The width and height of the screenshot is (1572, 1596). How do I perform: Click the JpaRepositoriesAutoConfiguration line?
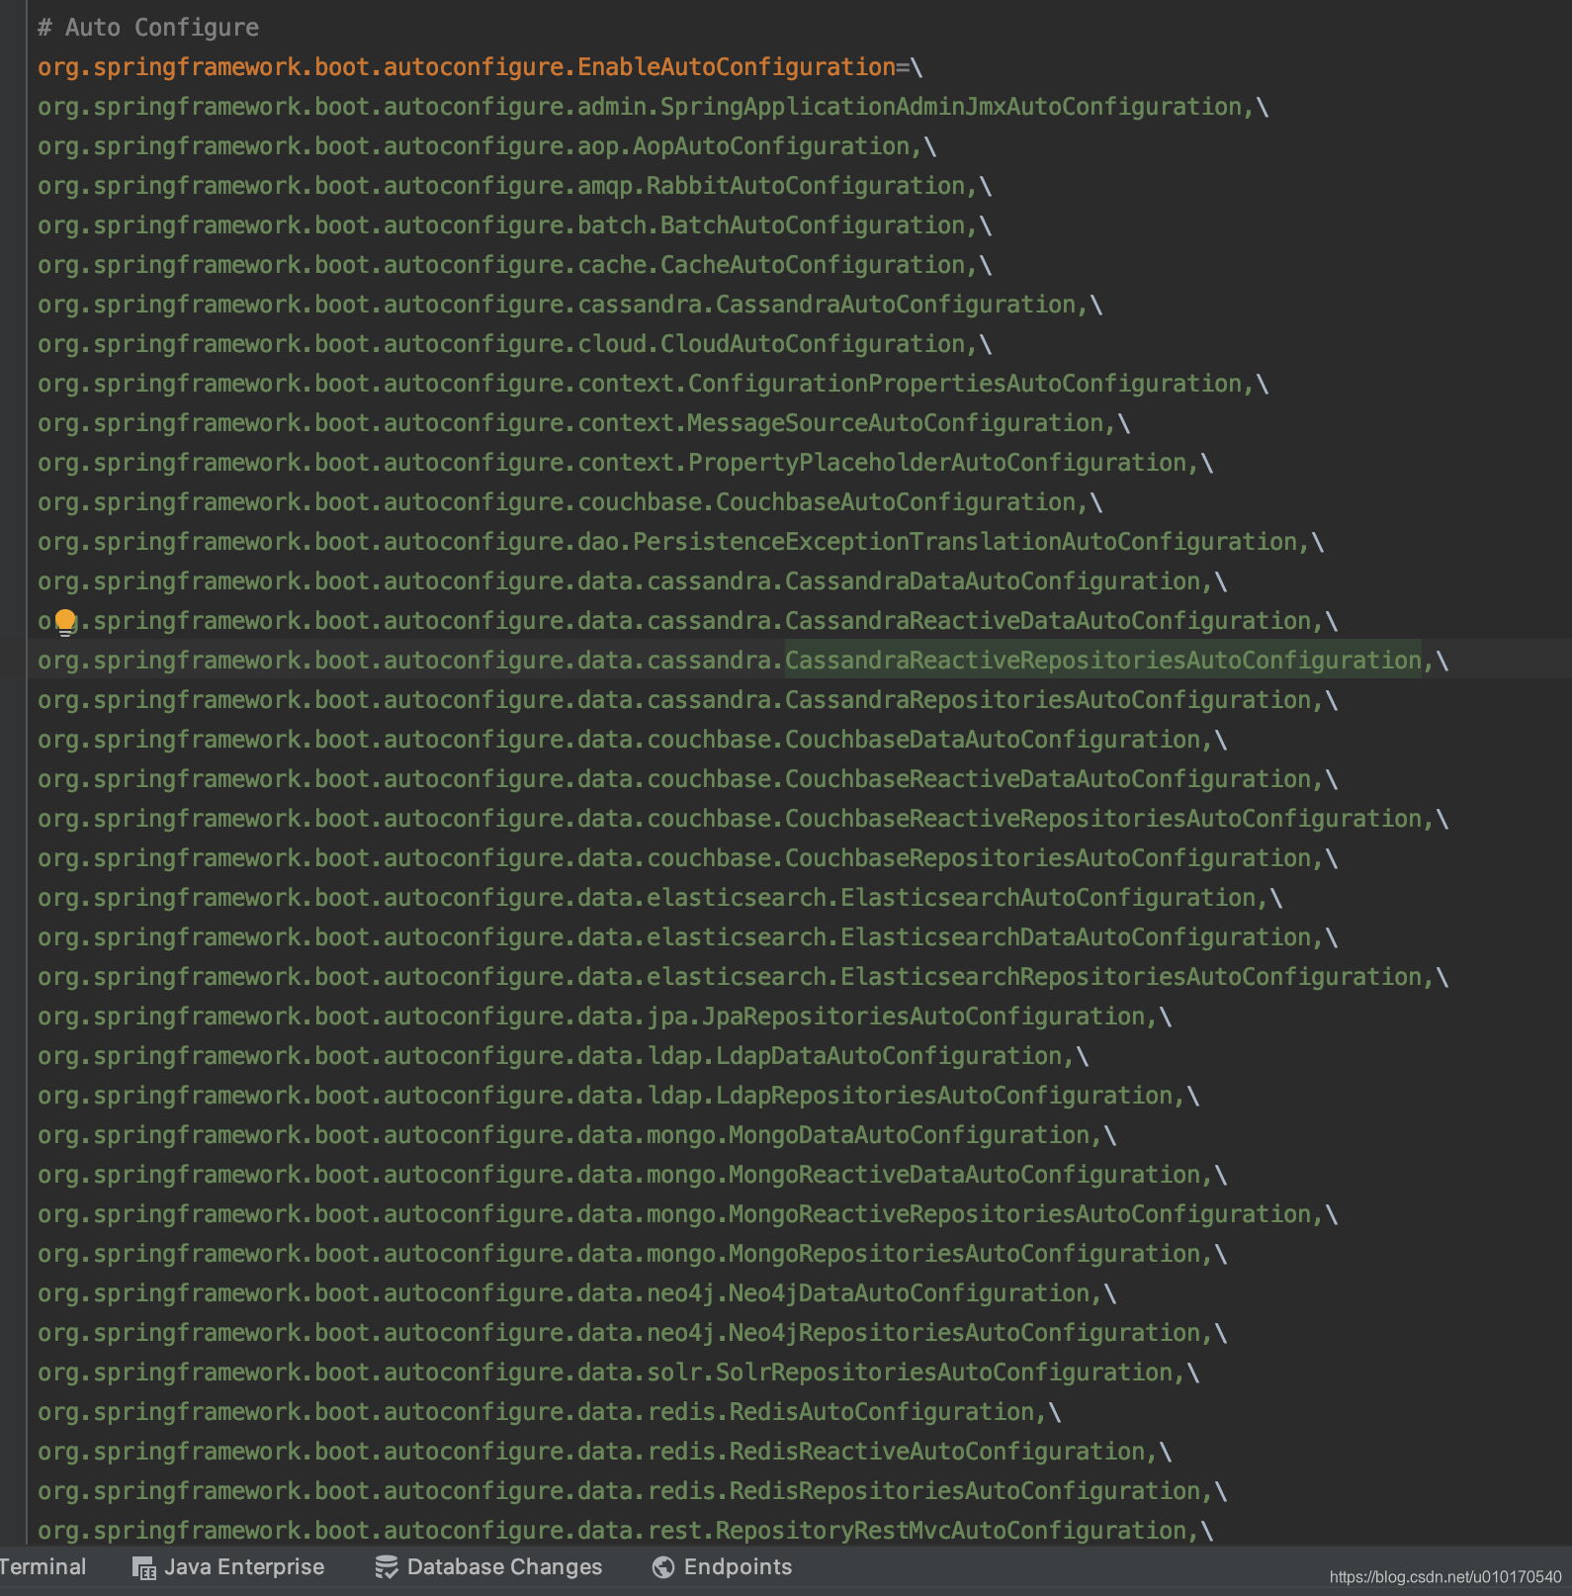[x=605, y=1017]
